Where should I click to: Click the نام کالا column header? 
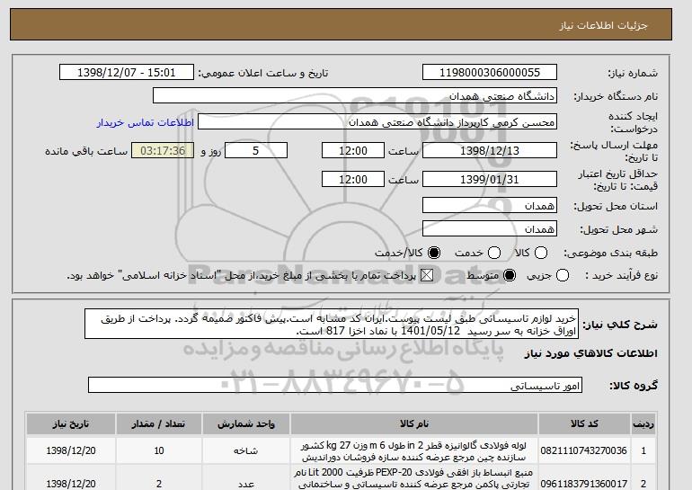pos(414,423)
